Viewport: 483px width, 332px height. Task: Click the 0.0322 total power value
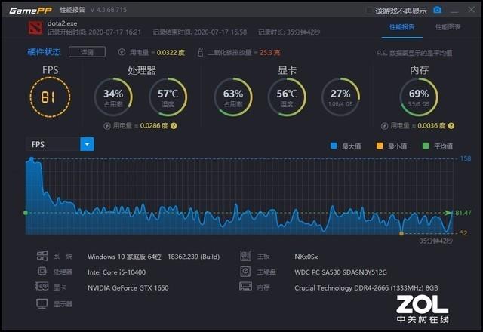(171, 52)
